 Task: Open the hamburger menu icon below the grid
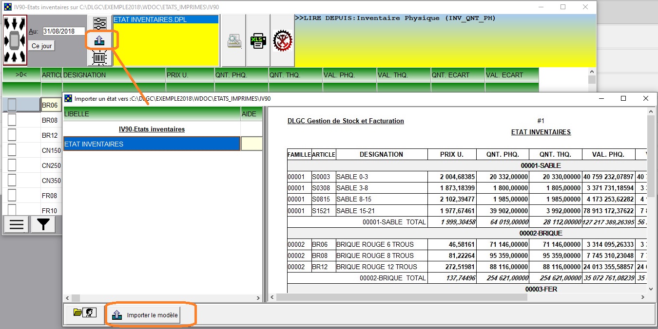[17, 224]
